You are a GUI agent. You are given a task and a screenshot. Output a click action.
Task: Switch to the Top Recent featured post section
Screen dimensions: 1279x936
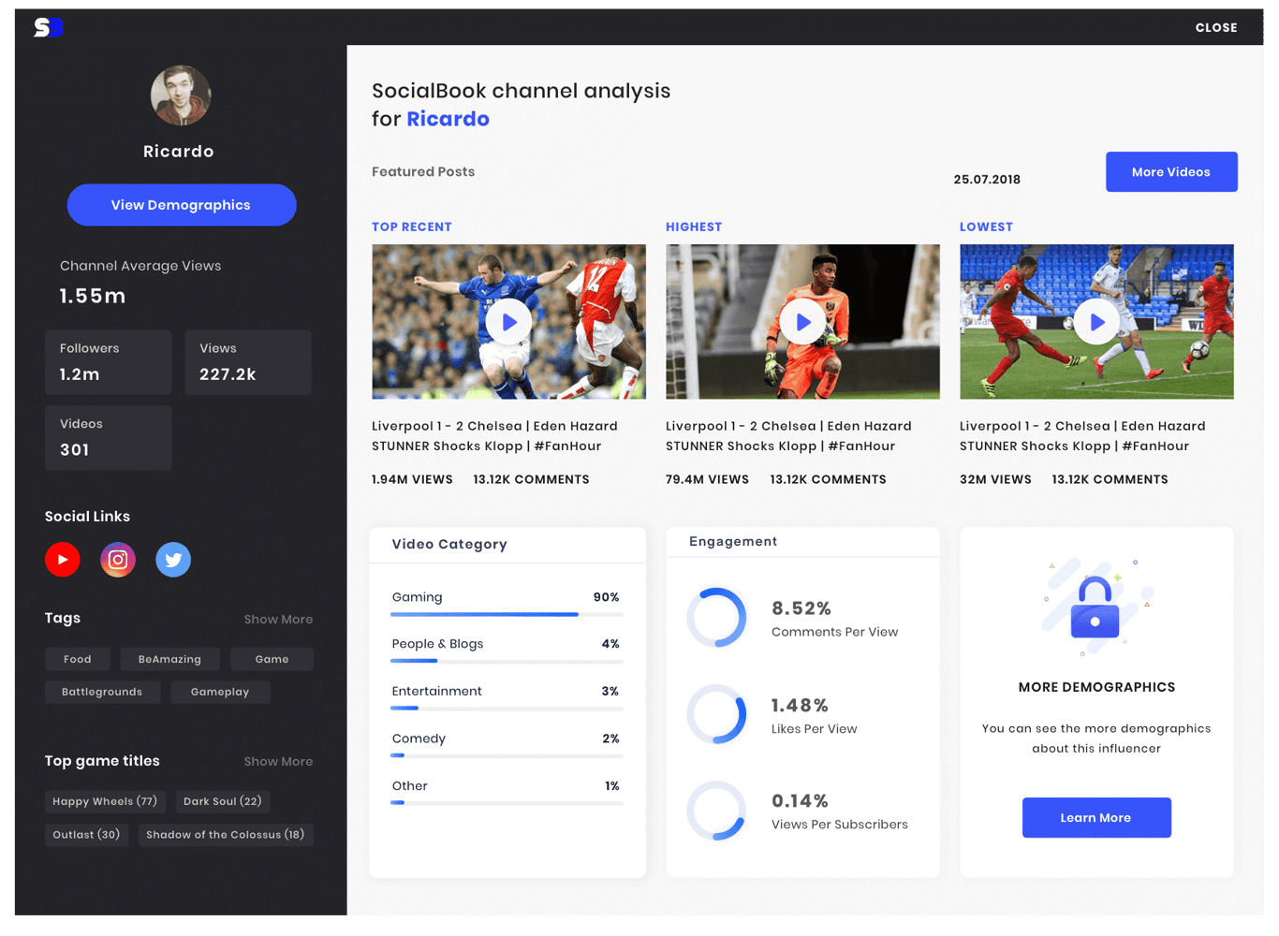pos(412,227)
